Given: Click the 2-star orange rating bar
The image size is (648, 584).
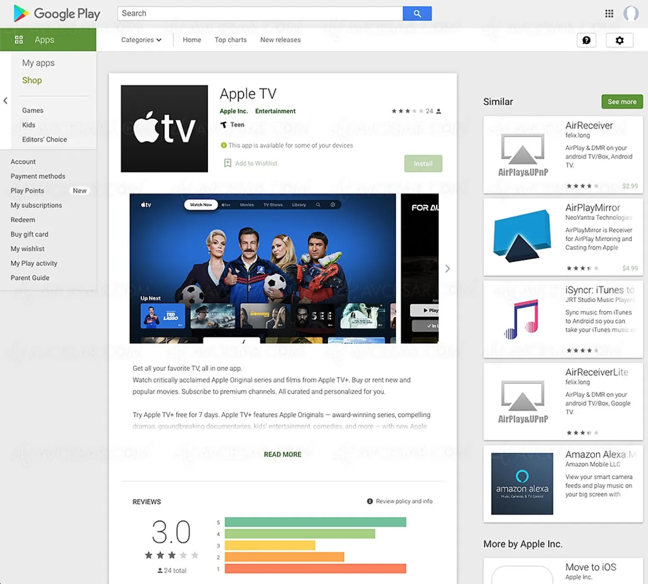Looking at the screenshot, I should click(x=284, y=557).
